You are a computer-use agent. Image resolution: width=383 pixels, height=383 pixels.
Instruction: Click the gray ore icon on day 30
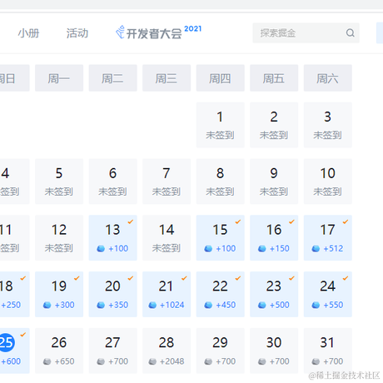point(262,361)
